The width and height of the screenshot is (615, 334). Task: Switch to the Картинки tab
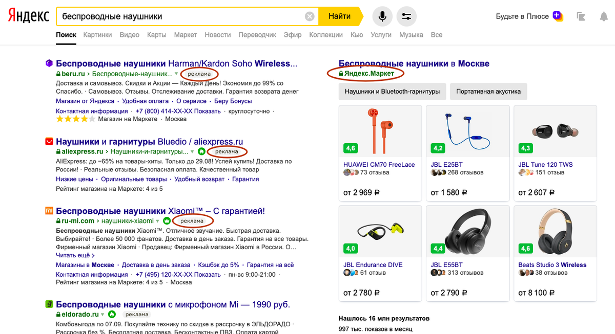97,35
